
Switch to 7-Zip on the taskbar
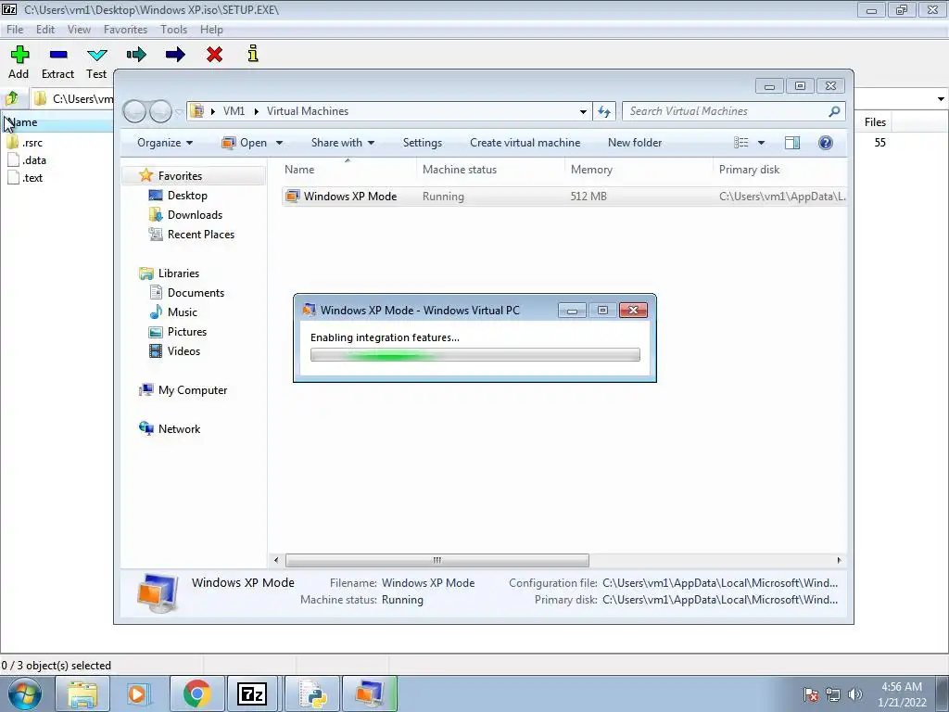click(252, 693)
